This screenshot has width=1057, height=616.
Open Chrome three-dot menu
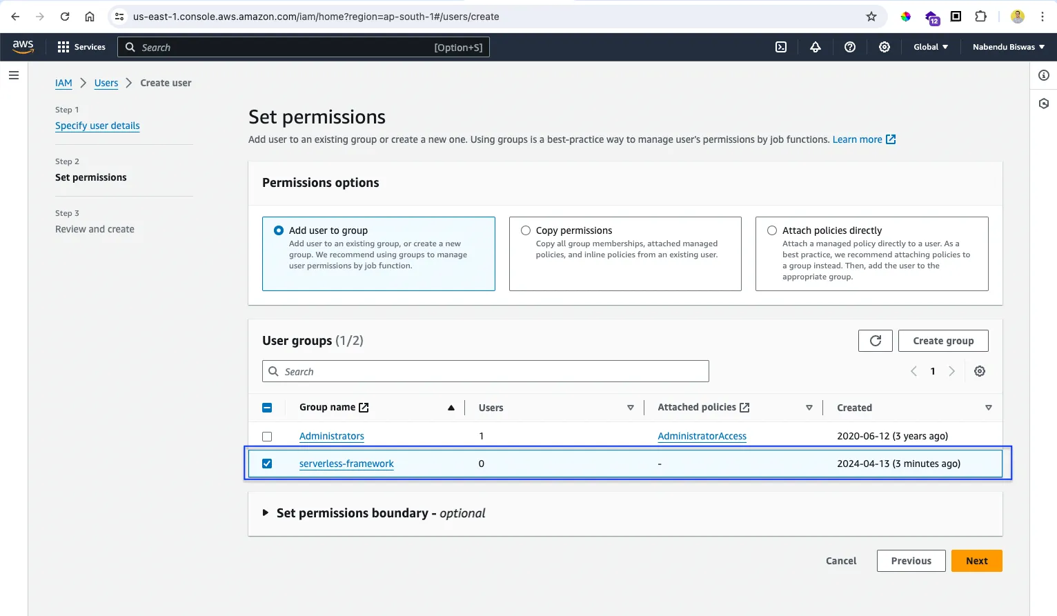(1043, 17)
